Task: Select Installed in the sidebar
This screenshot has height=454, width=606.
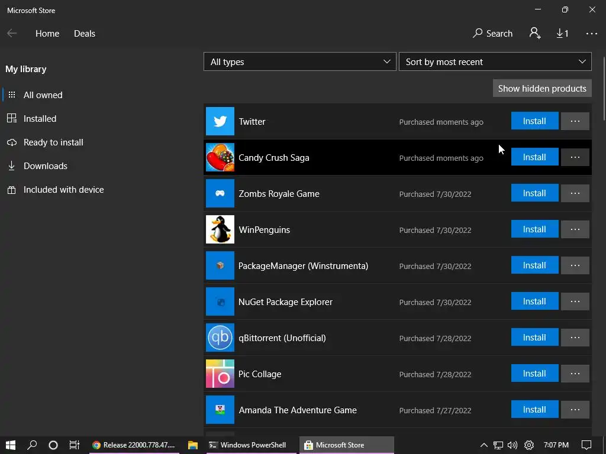Action: click(x=40, y=118)
